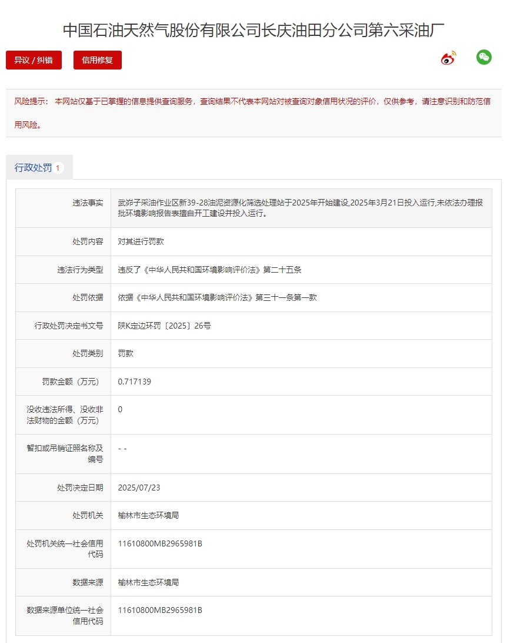Click the 风险提示 warning text
The image size is (507, 643).
(x=252, y=113)
